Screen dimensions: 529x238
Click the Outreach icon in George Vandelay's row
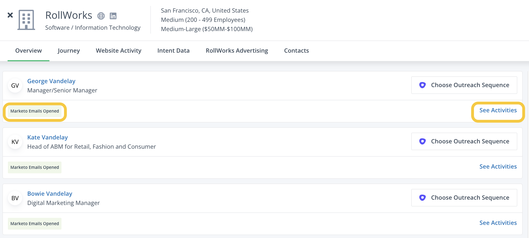point(422,85)
